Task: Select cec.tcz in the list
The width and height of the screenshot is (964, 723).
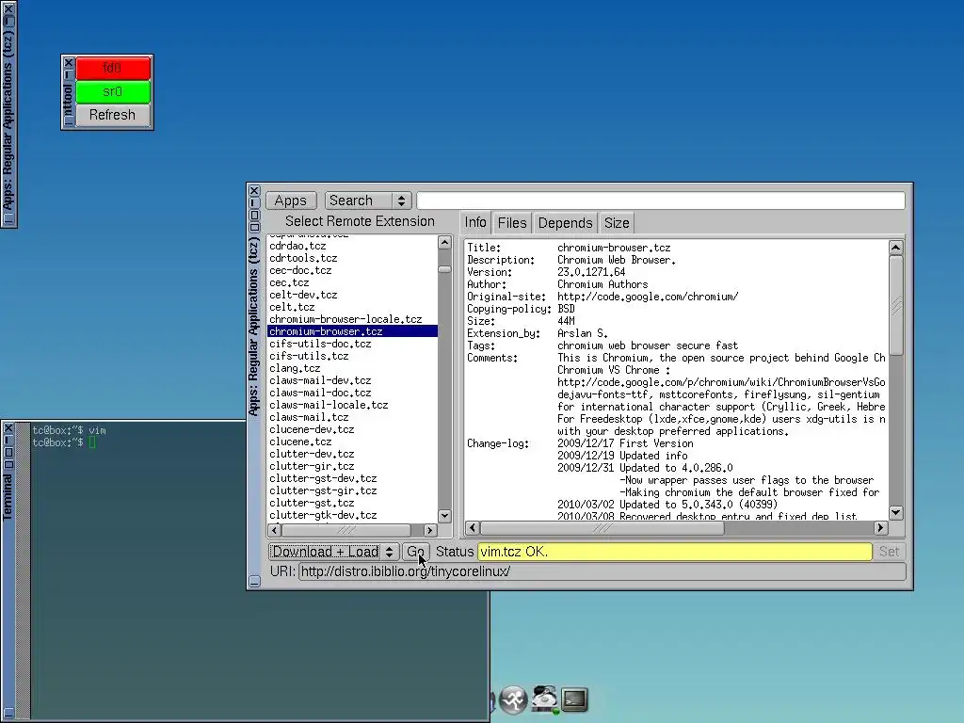Action: [x=352, y=282]
